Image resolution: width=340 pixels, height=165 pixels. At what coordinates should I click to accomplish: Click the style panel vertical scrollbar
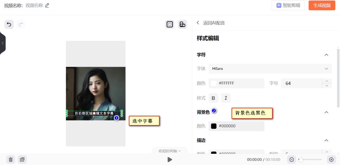tap(338, 78)
